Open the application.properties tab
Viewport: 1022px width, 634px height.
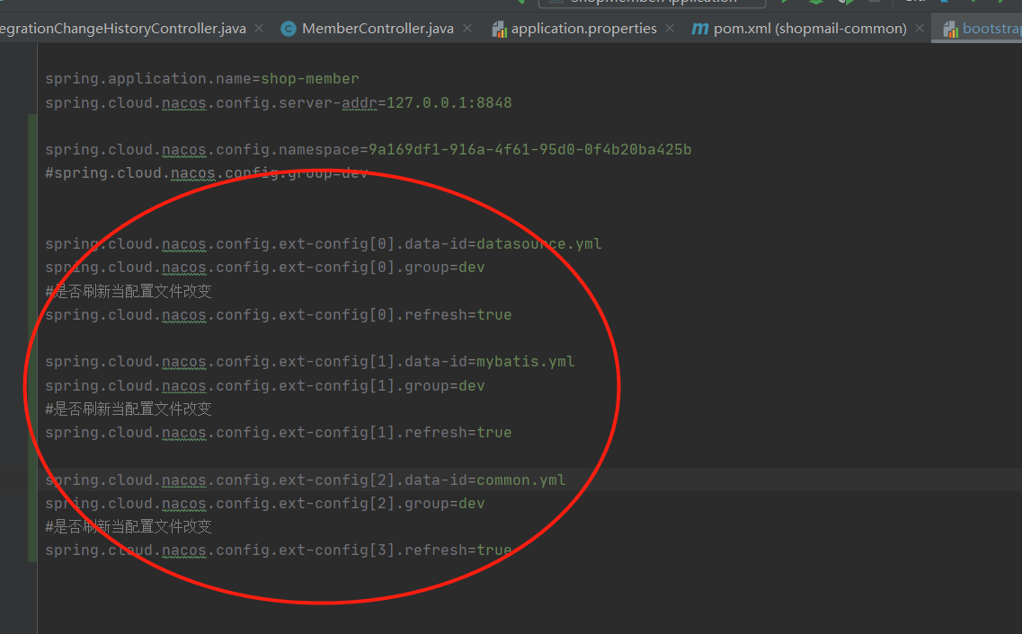583,29
